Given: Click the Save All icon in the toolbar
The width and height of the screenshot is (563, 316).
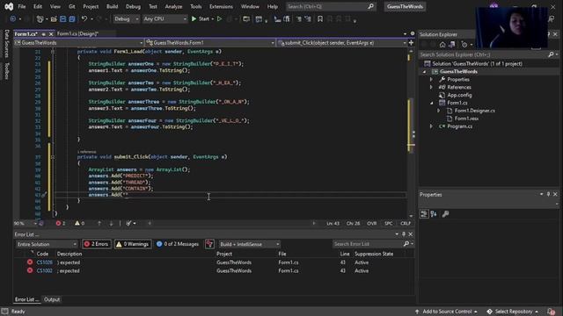Looking at the screenshot, I should point(72,19).
